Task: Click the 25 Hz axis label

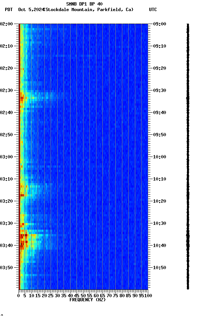Action: (x=51, y=296)
